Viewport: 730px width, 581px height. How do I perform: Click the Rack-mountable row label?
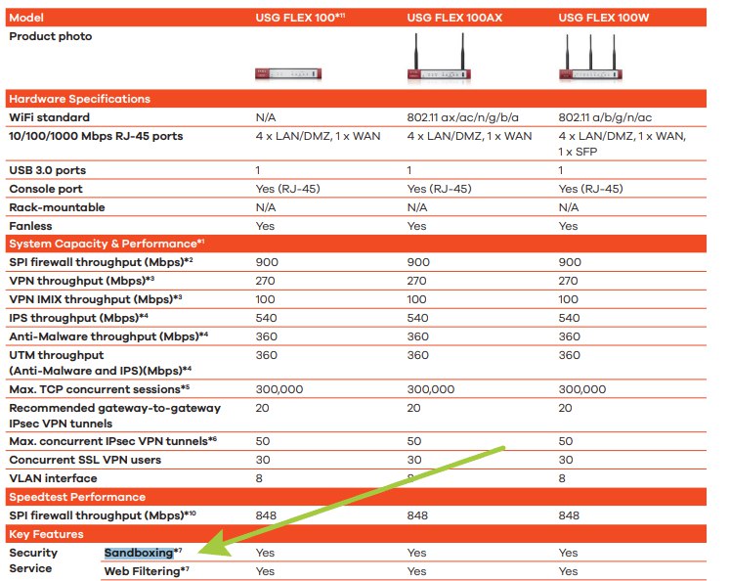[57, 207]
